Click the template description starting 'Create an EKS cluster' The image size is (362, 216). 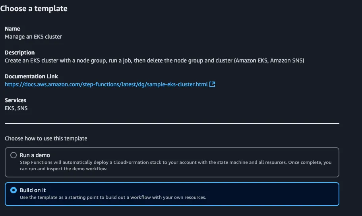(x=155, y=60)
